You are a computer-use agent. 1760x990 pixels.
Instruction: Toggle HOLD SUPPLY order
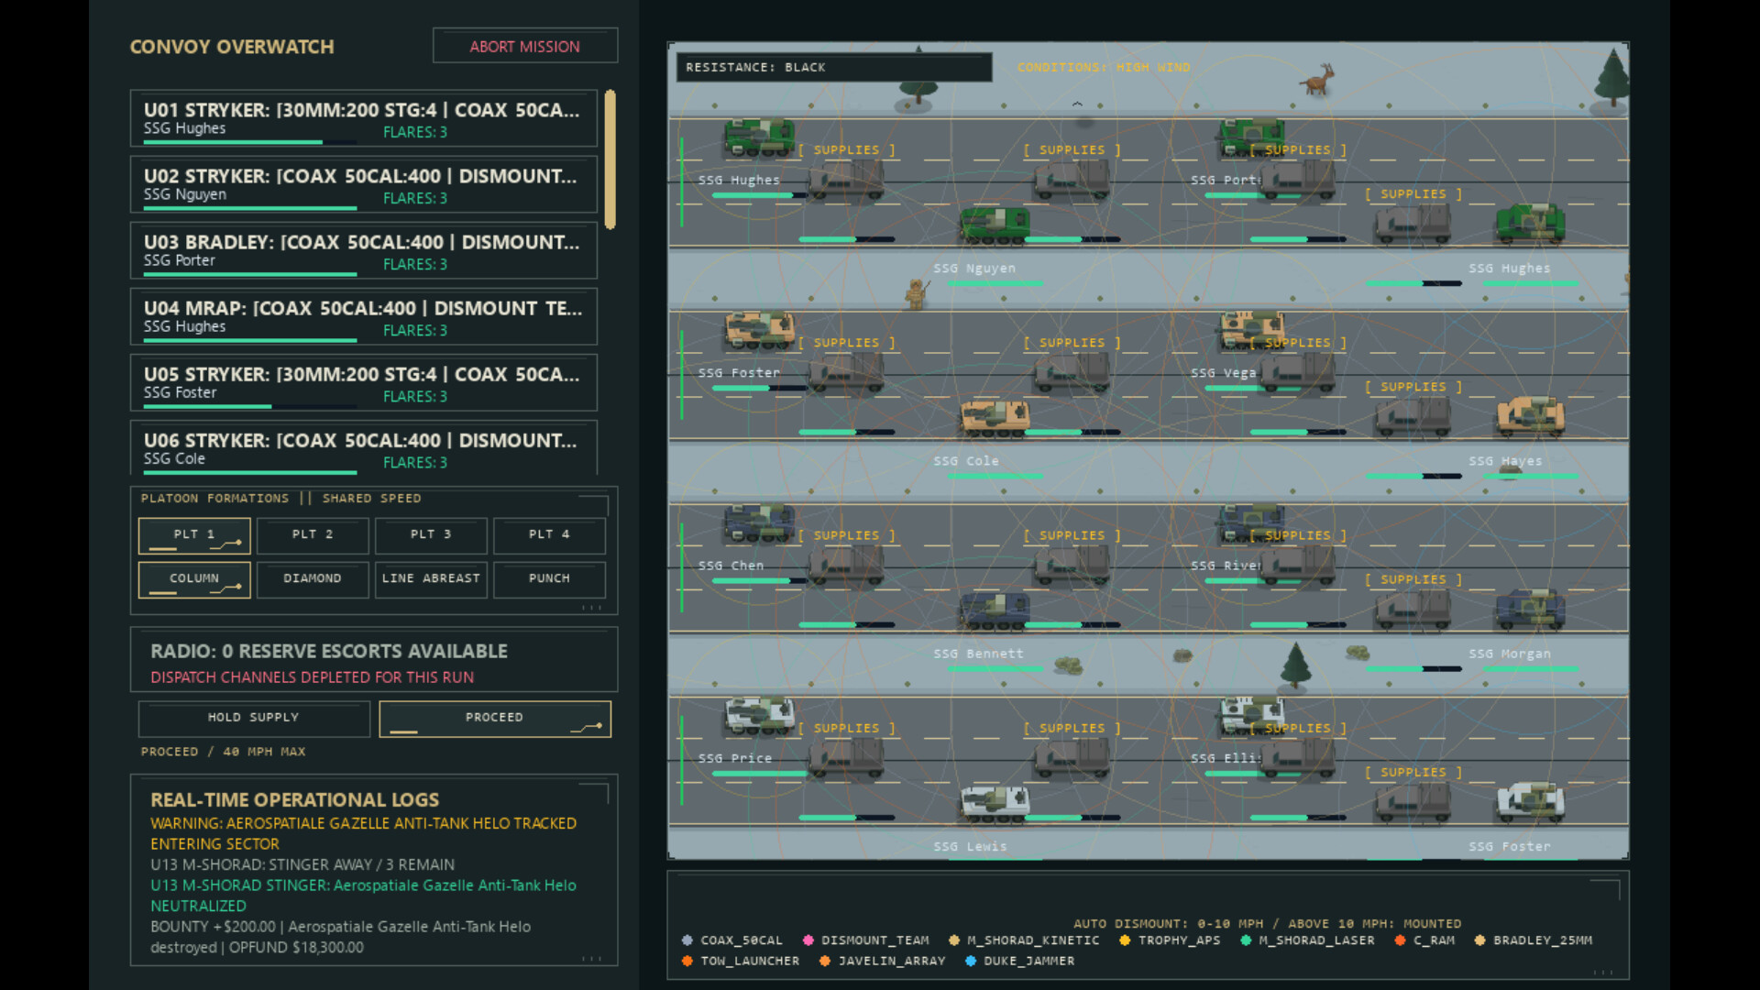point(254,719)
